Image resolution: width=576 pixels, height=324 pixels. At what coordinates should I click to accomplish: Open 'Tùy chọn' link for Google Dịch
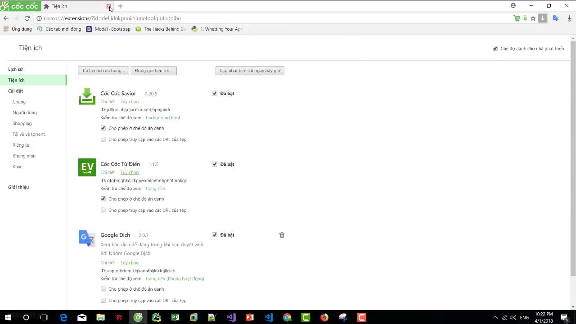point(130,263)
